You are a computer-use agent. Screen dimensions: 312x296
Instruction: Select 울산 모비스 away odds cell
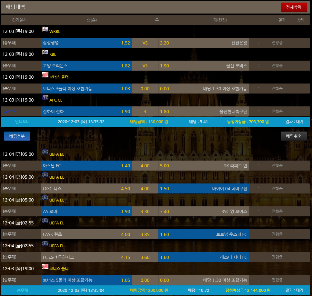[x=203, y=66]
